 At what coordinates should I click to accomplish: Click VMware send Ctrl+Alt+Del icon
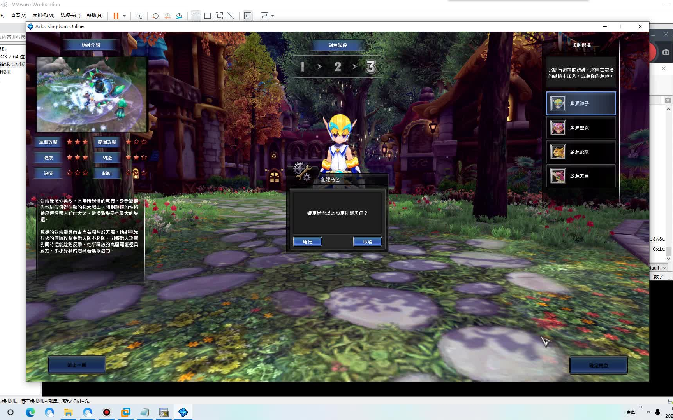pyautogui.click(x=139, y=16)
